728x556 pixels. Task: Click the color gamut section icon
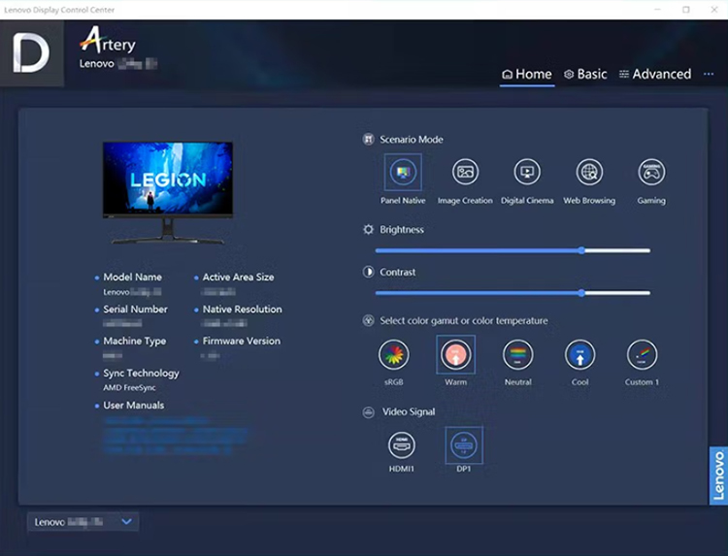click(368, 321)
